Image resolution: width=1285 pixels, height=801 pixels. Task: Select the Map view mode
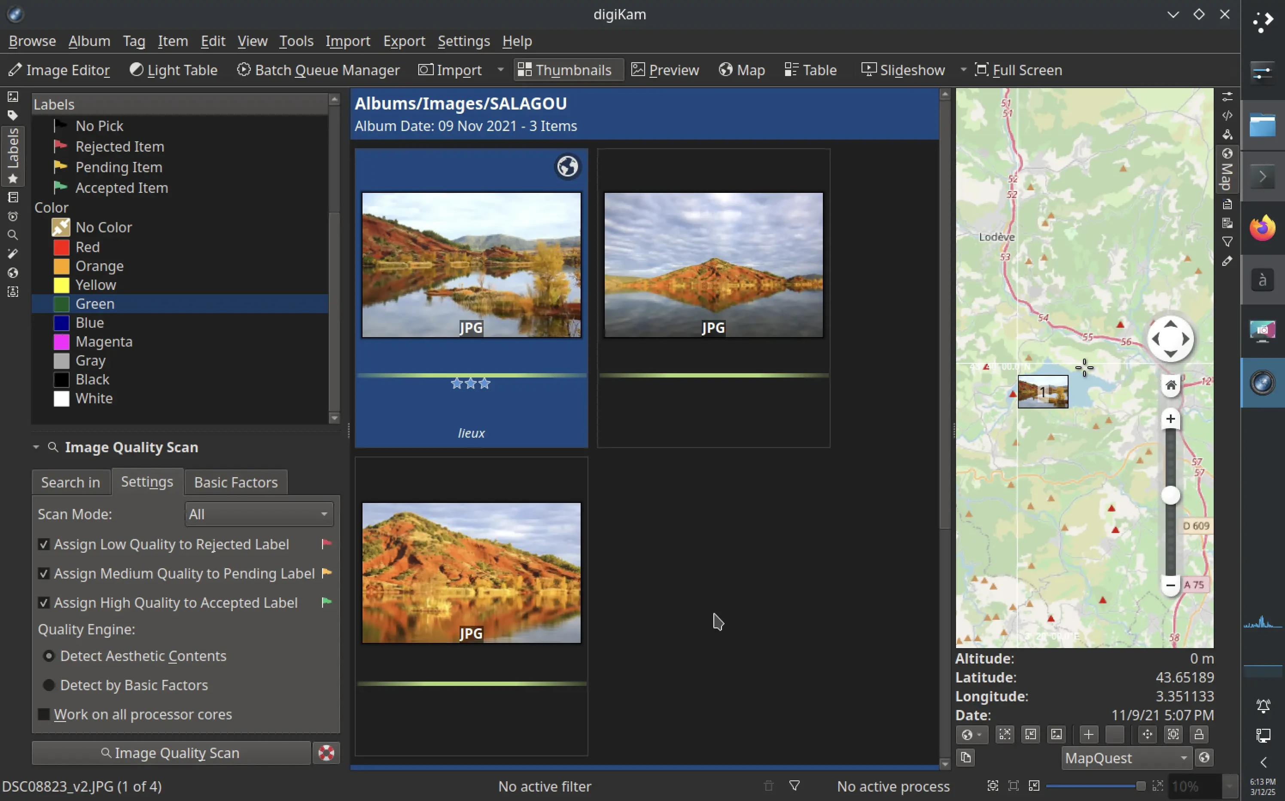click(742, 70)
